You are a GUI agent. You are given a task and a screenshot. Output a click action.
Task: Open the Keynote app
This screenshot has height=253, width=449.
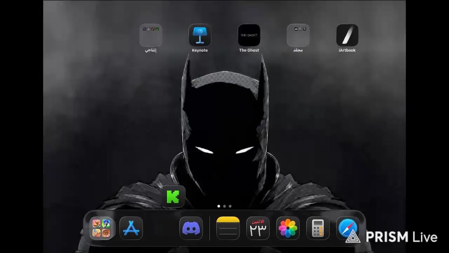point(200,35)
